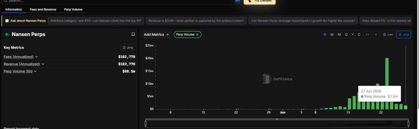The width and height of the screenshot is (419, 129).
Task: Open Report incorrect data link
Action: point(22,128)
